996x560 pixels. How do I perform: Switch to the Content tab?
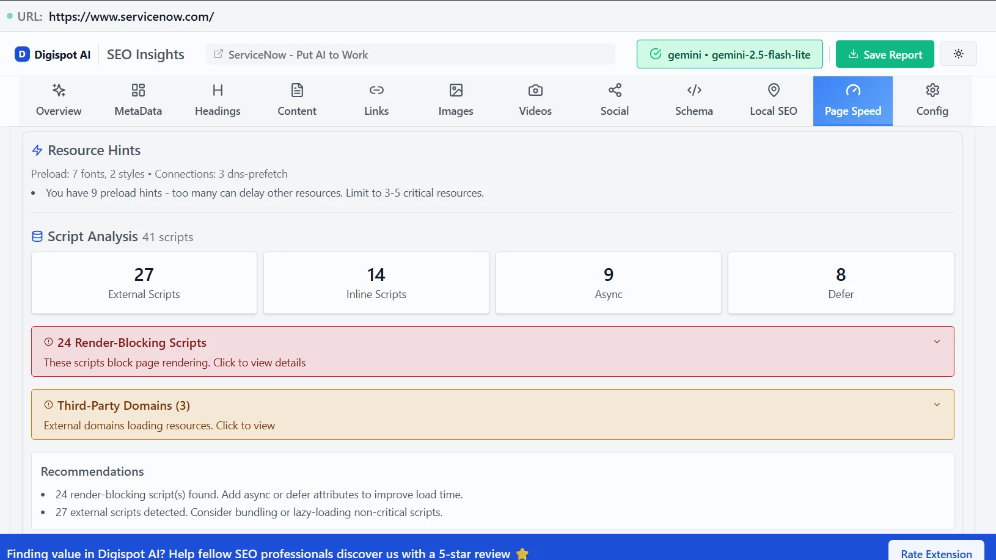point(296,100)
